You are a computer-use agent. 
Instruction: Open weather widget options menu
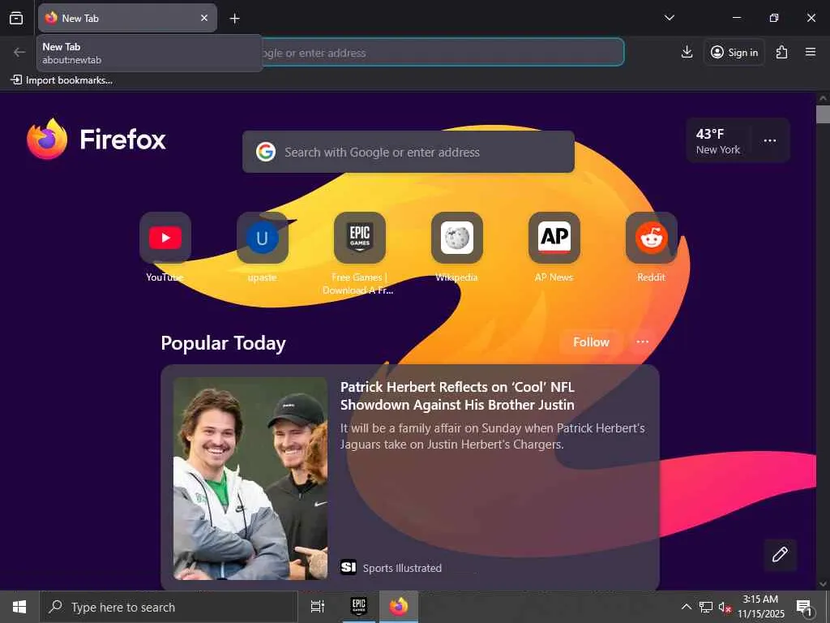point(770,140)
